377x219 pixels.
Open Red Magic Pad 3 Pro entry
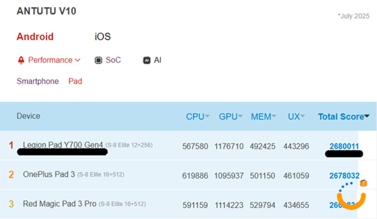[60, 204]
